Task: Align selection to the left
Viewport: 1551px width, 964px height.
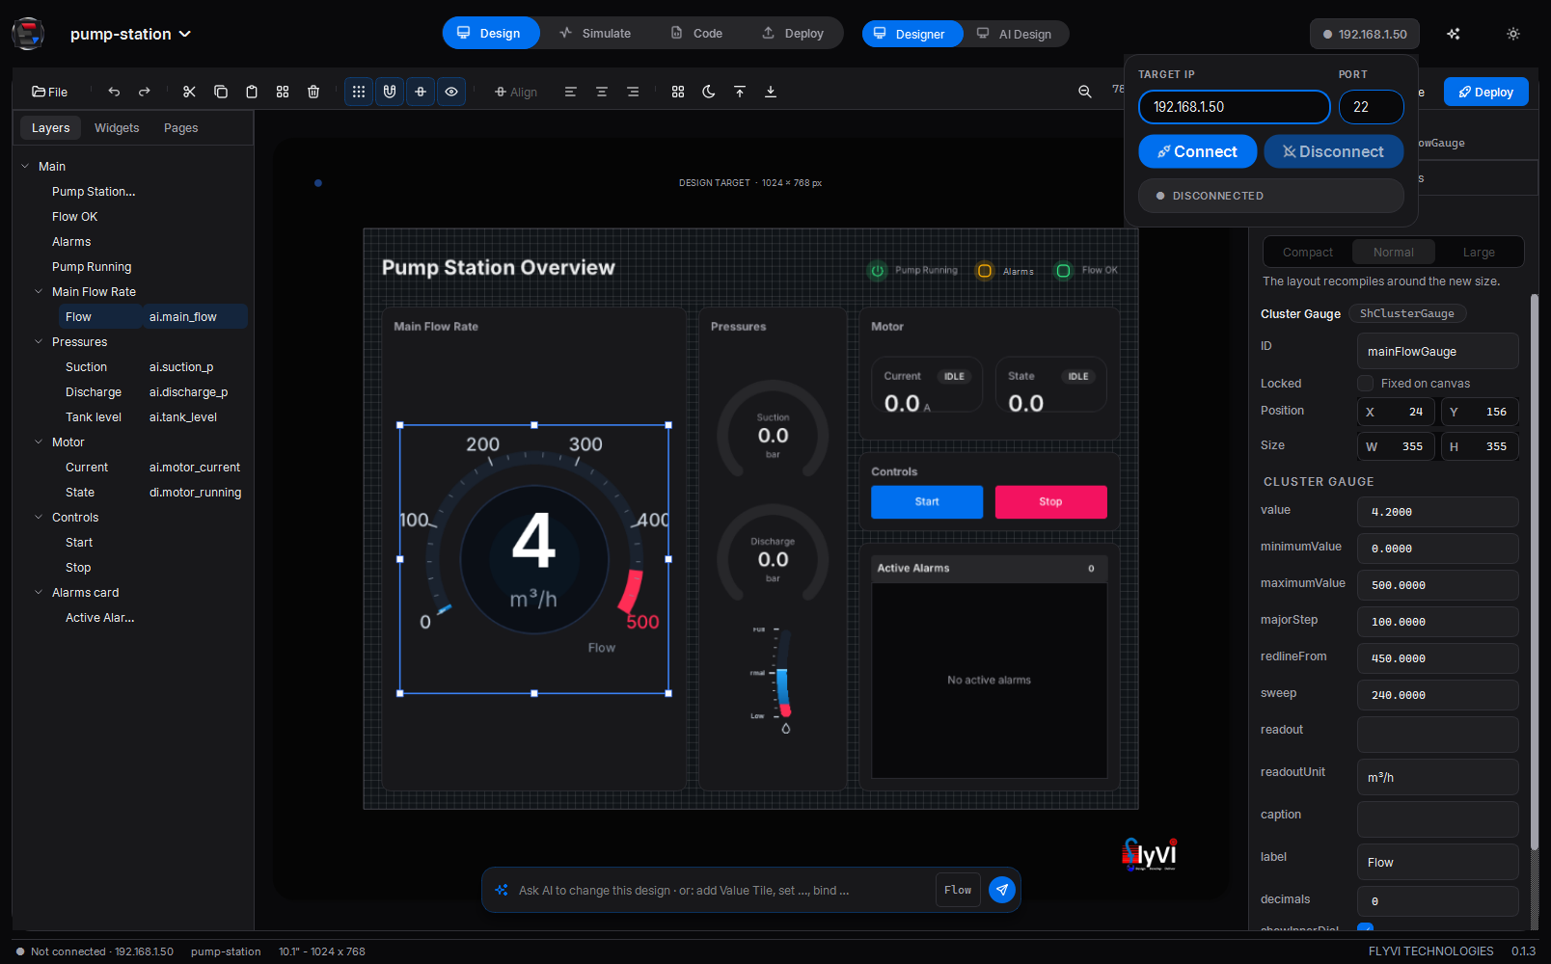Action: pyautogui.click(x=571, y=92)
